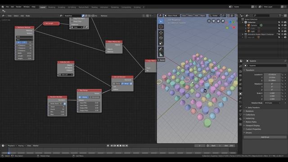Click the Blender logo icon in menu bar

[3, 7]
